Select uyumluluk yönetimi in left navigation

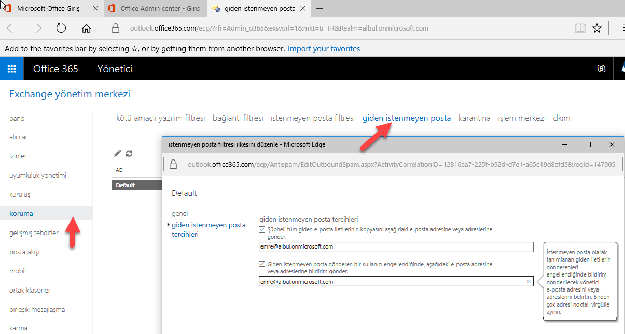pyautogui.click(x=38, y=176)
